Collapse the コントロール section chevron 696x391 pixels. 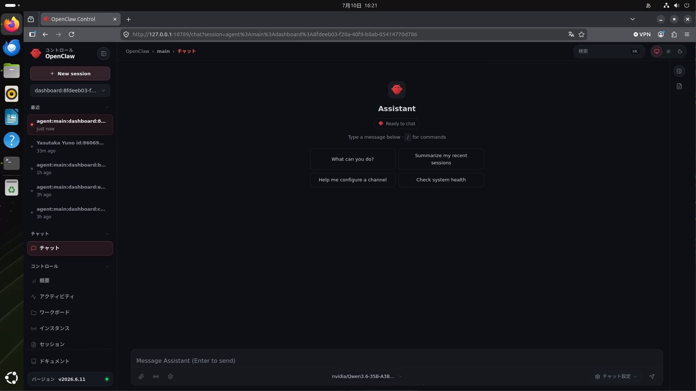point(107,266)
